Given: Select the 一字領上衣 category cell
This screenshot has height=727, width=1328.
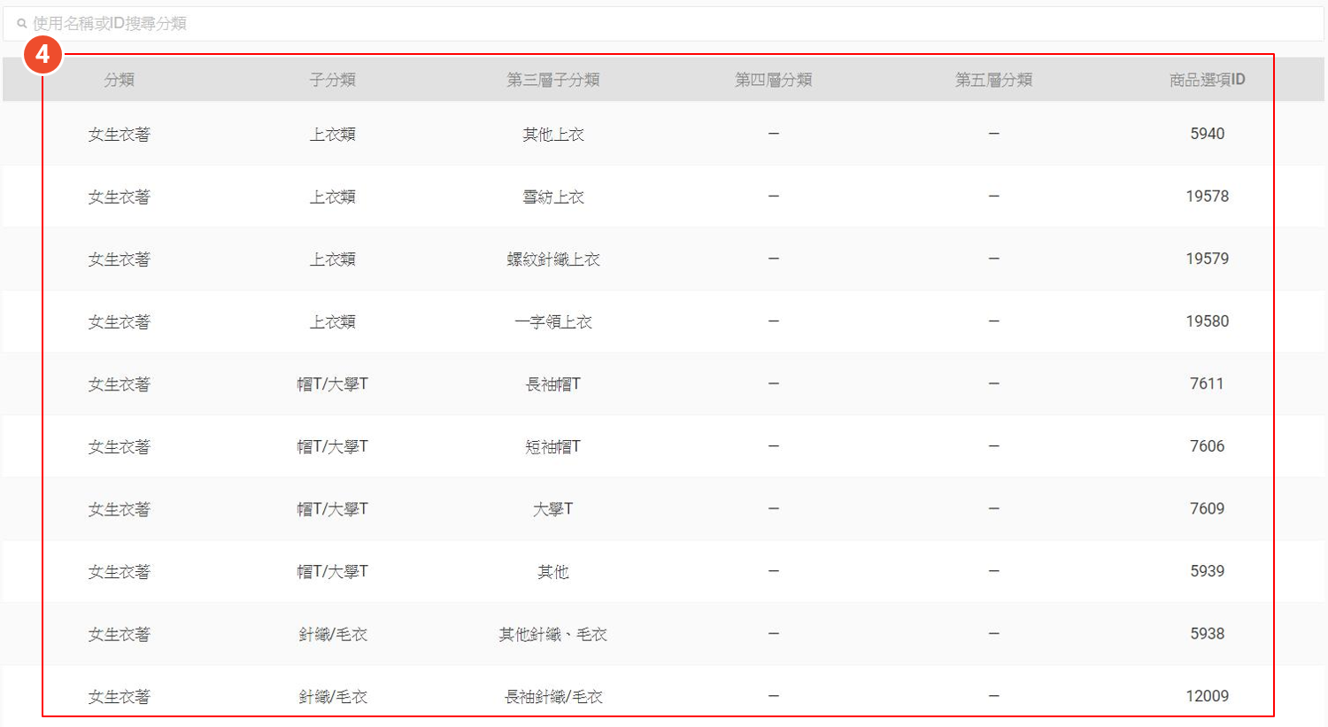Looking at the screenshot, I should point(552,321).
